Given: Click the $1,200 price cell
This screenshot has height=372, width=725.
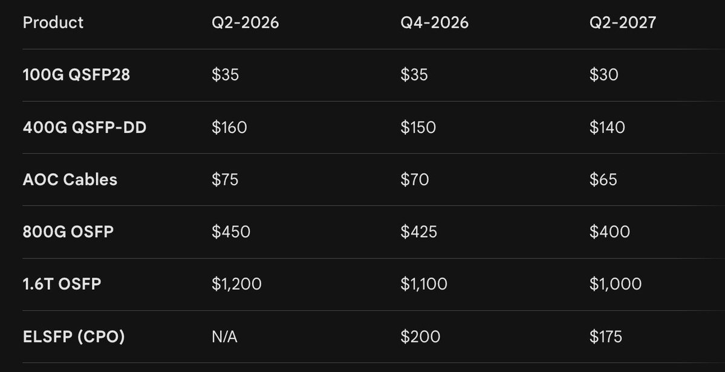Looking at the screenshot, I should (x=236, y=284).
